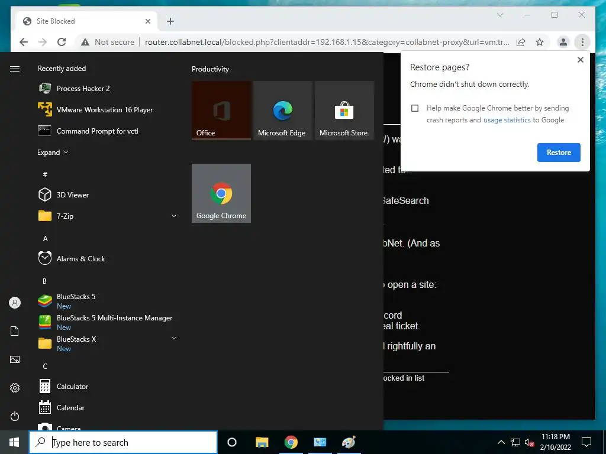Open user account icon in Start sidebar

click(x=15, y=303)
